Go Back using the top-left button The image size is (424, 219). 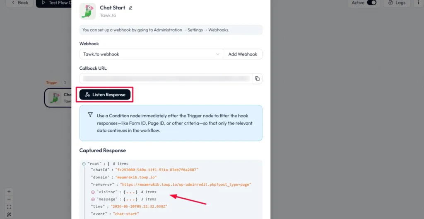click(20, 3)
